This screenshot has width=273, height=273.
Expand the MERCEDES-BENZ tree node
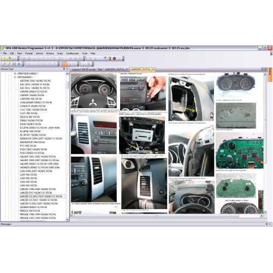point(15,74)
